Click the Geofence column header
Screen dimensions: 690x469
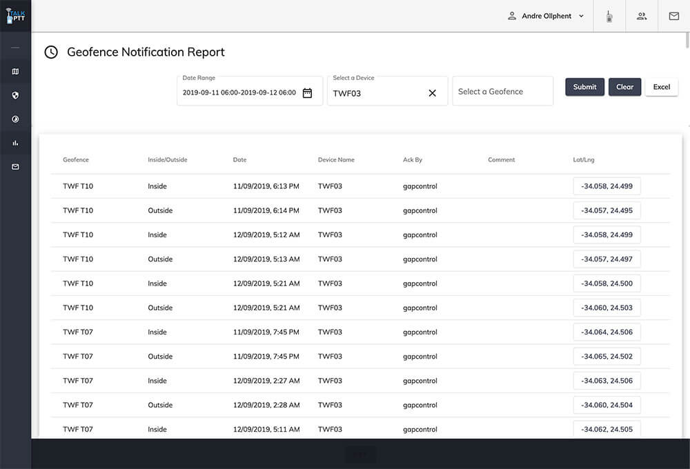coord(76,160)
